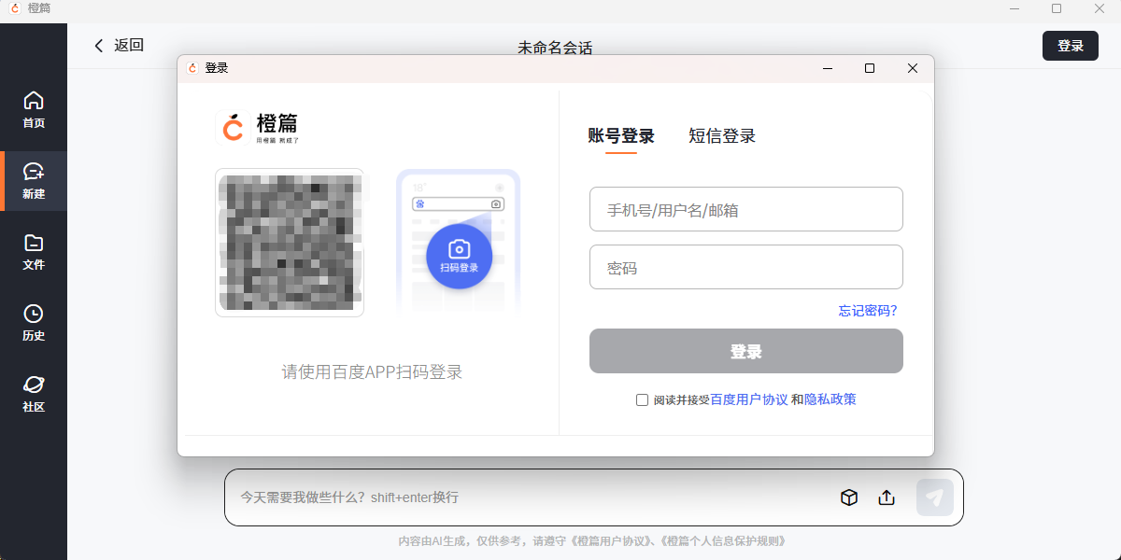Click the black 登录 button in top right
The image size is (1121, 560).
coord(1071,46)
